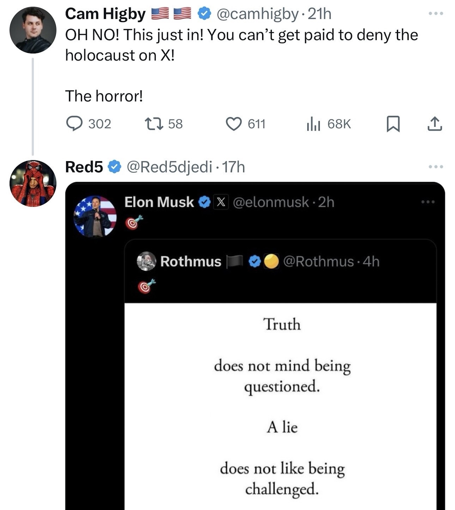Open the quoted Rothmus truth image
This screenshot has width=455, height=510.
[x=280, y=404]
